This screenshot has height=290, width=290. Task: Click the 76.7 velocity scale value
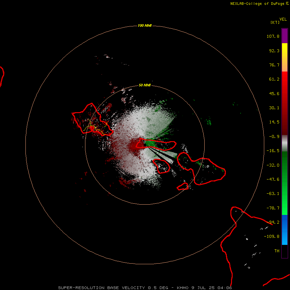274,65
